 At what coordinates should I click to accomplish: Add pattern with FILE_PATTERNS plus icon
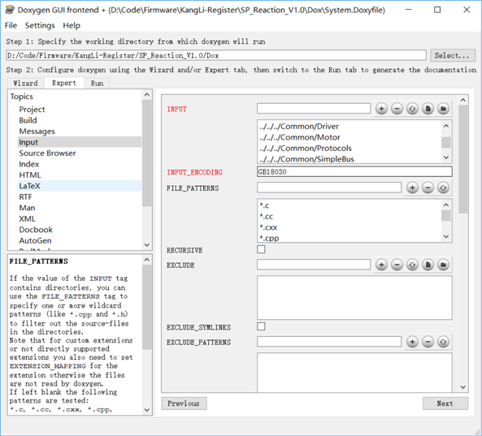coord(412,188)
